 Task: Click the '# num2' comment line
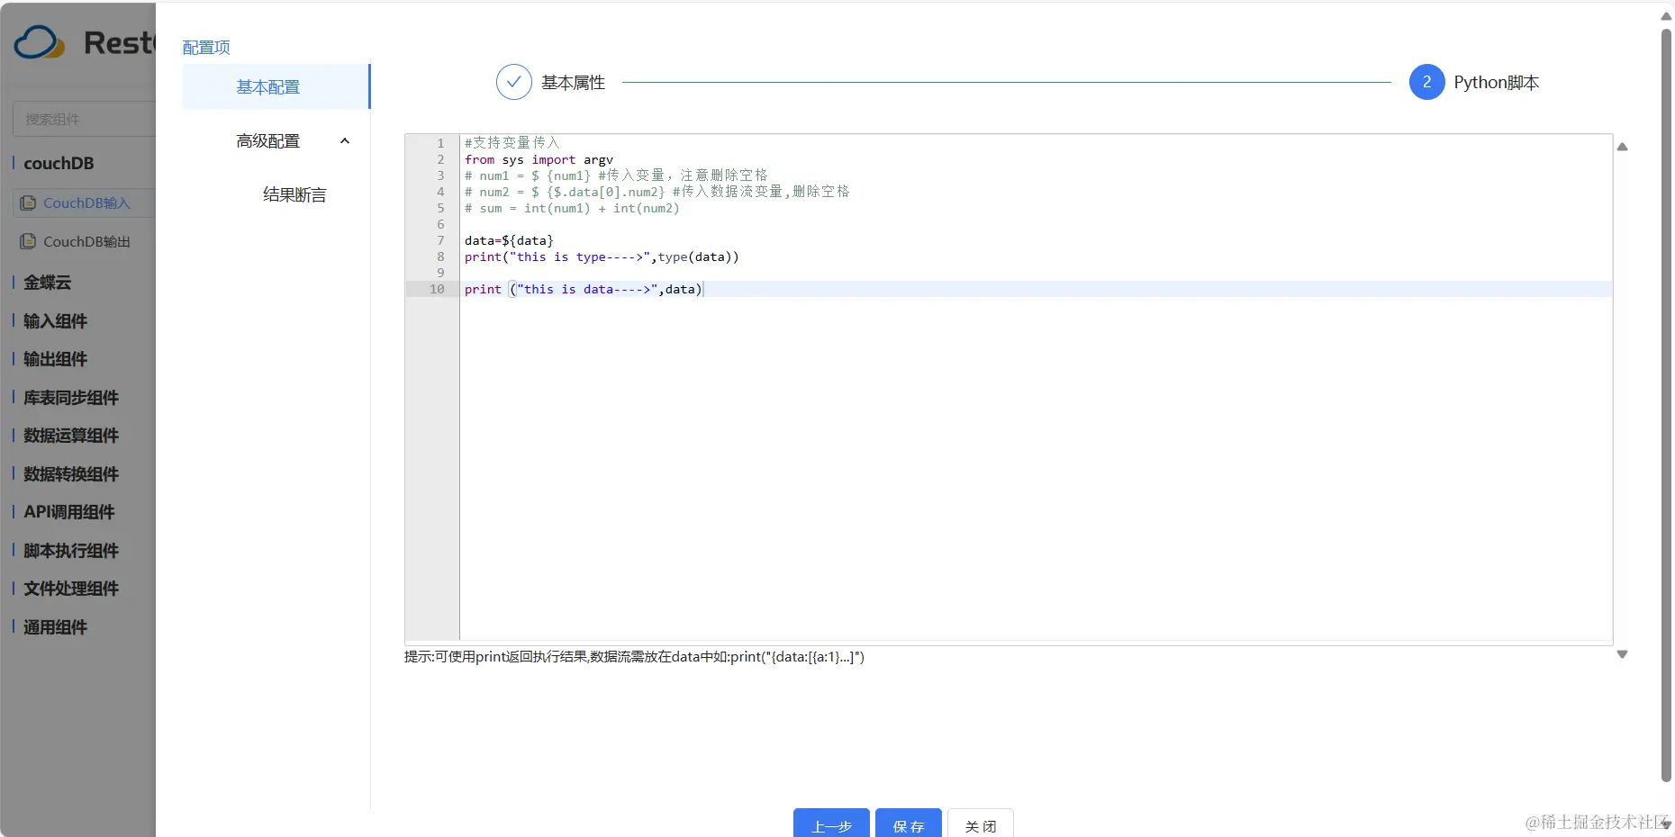click(x=656, y=192)
